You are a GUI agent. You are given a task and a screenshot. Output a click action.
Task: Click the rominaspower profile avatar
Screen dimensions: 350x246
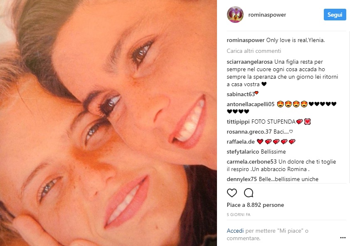tap(235, 15)
